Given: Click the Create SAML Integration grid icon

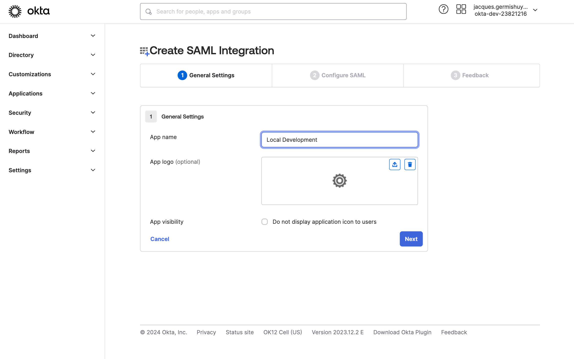Looking at the screenshot, I should point(144,51).
